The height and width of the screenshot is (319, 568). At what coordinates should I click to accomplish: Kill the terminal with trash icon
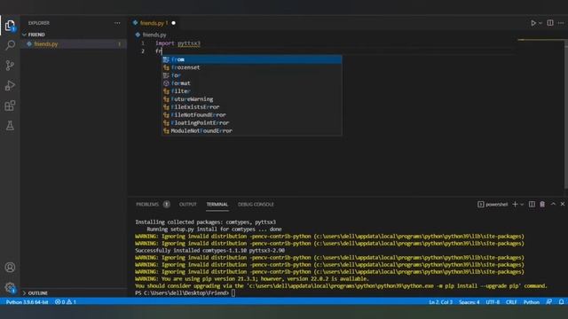pyautogui.click(x=542, y=205)
